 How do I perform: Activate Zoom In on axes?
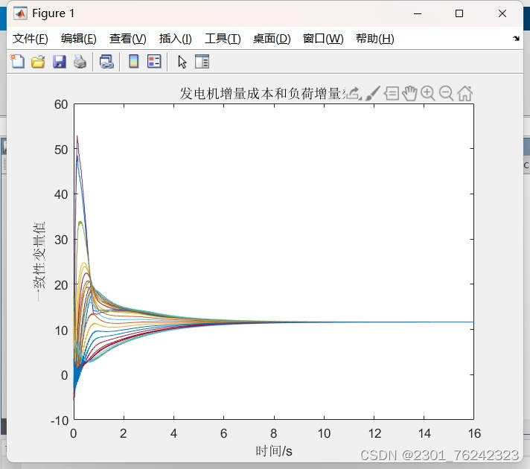click(x=428, y=93)
